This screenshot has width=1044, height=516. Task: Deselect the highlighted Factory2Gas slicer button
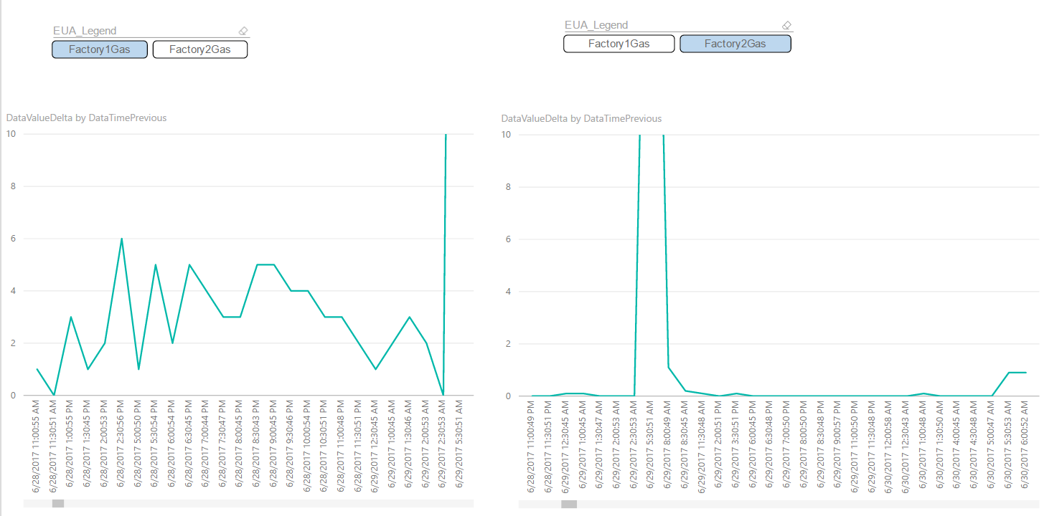point(735,44)
